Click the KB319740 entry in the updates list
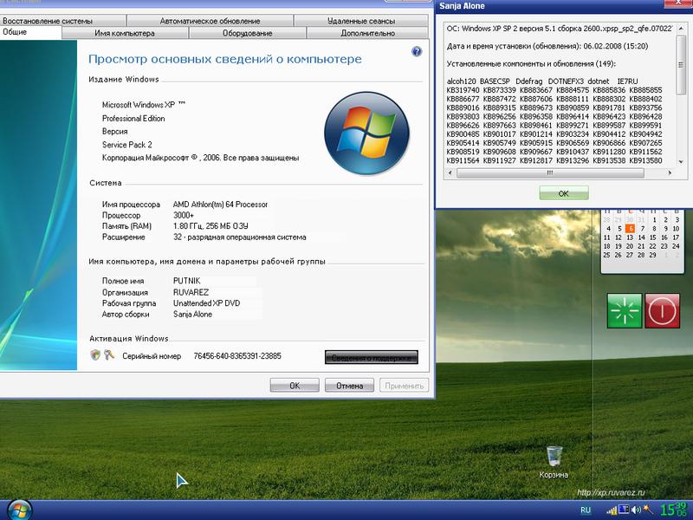The image size is (693, 520). pyautogui.click(x=463, y=90)
